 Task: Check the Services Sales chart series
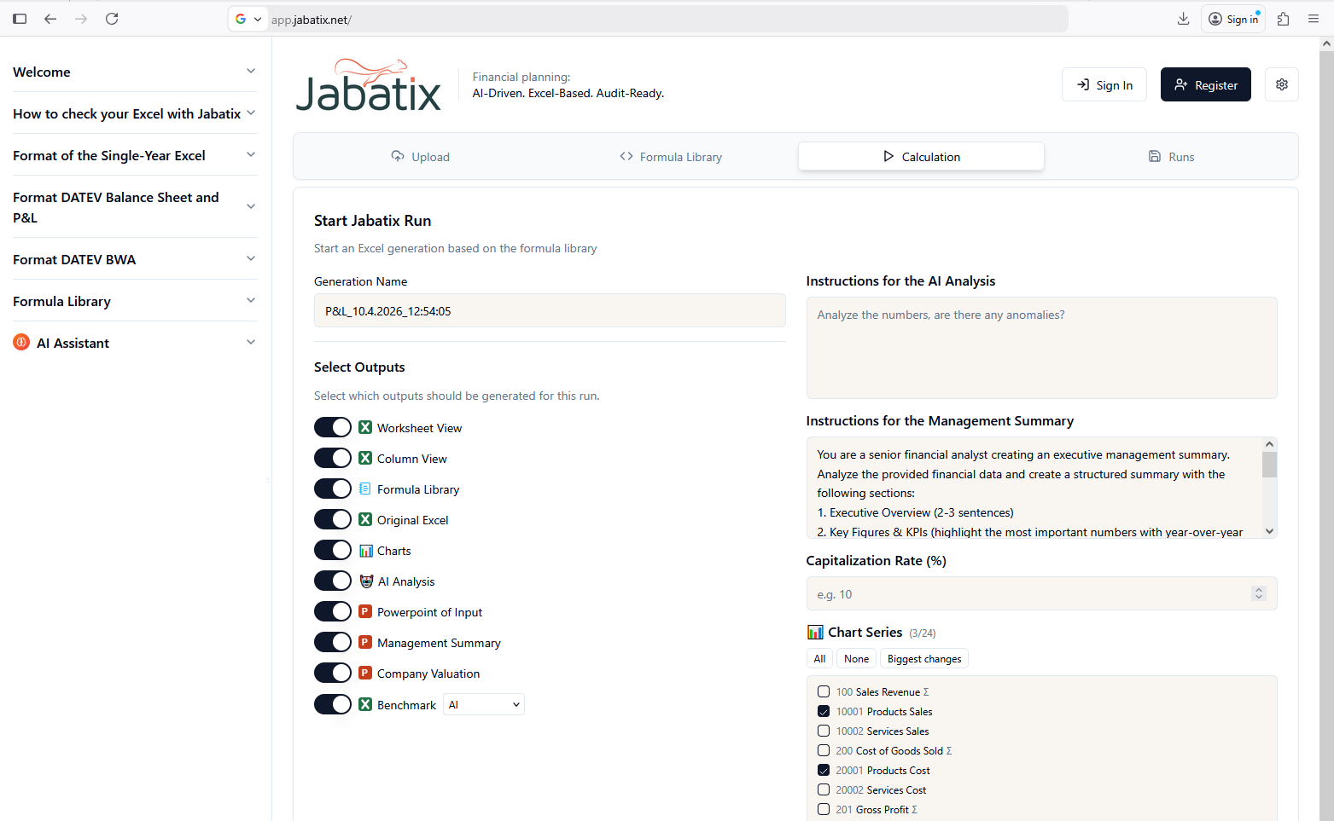pyautogui.click(x=824, y=731)
